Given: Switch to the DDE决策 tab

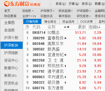Looking at the screenshot, I should click(87, 21).
